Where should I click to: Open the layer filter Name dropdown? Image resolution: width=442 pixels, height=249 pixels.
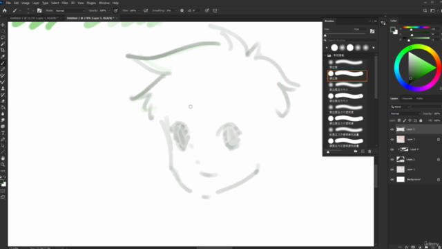pyautogui.click(x=401, y=107)
